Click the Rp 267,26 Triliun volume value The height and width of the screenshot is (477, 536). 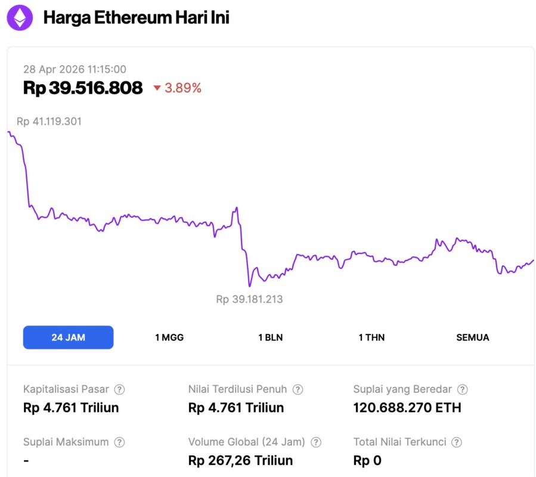click(x=240, y=460)
